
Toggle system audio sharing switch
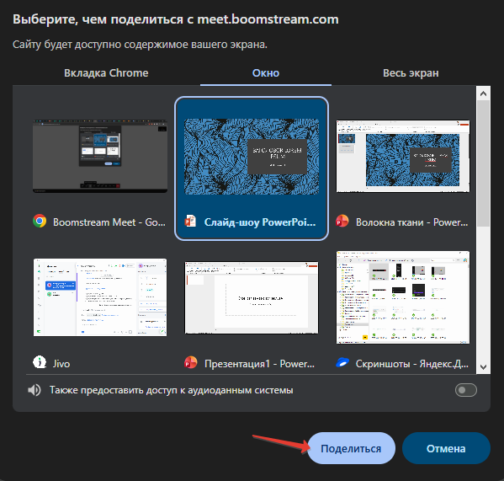pos(466,390)
